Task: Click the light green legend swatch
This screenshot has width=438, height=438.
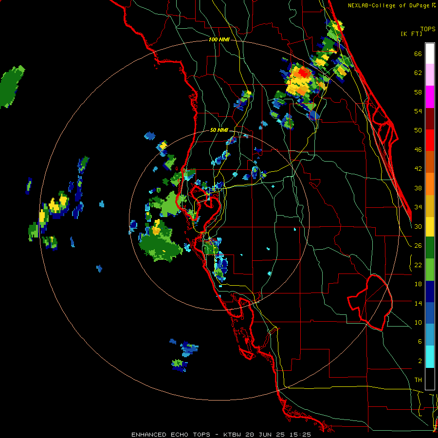Action: [430, 270]
